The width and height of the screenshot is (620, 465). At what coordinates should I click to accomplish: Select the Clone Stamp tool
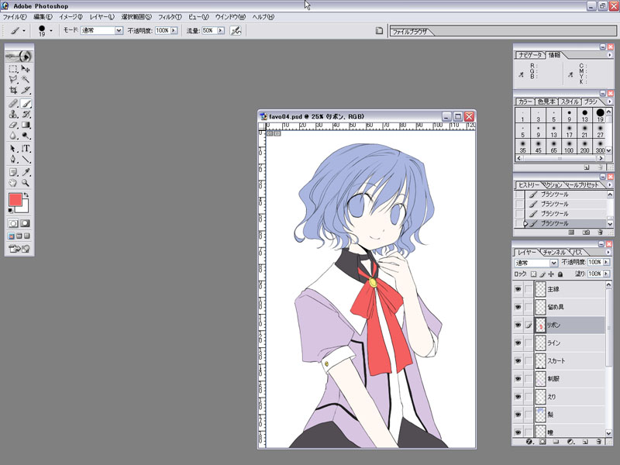13,114
